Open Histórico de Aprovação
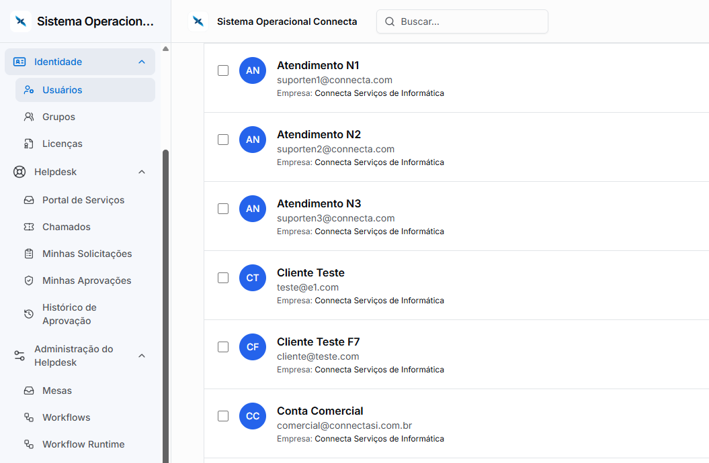Image resolution: width=709 pixels, height=463 pixels. coord(85,314)
